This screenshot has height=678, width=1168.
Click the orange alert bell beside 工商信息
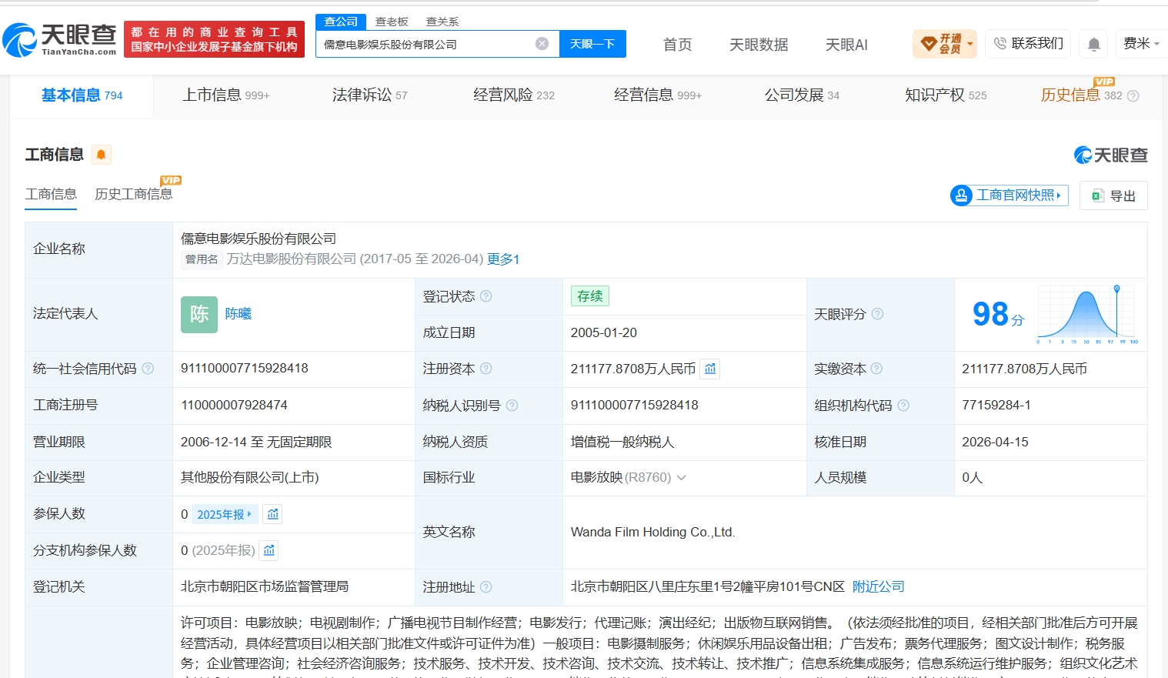[x=101, y=155]
